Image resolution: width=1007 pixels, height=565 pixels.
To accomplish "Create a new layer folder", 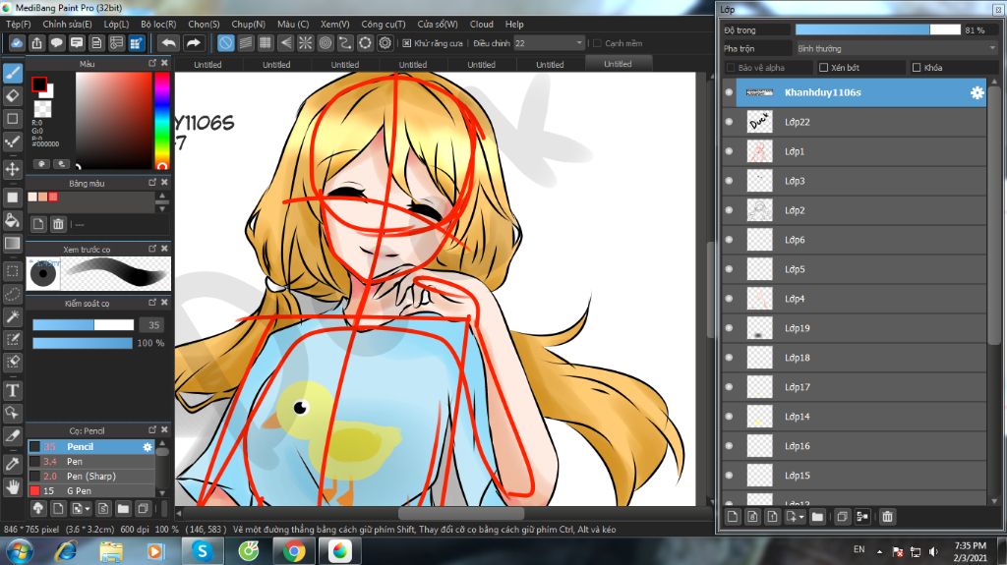I will point(817,517).
